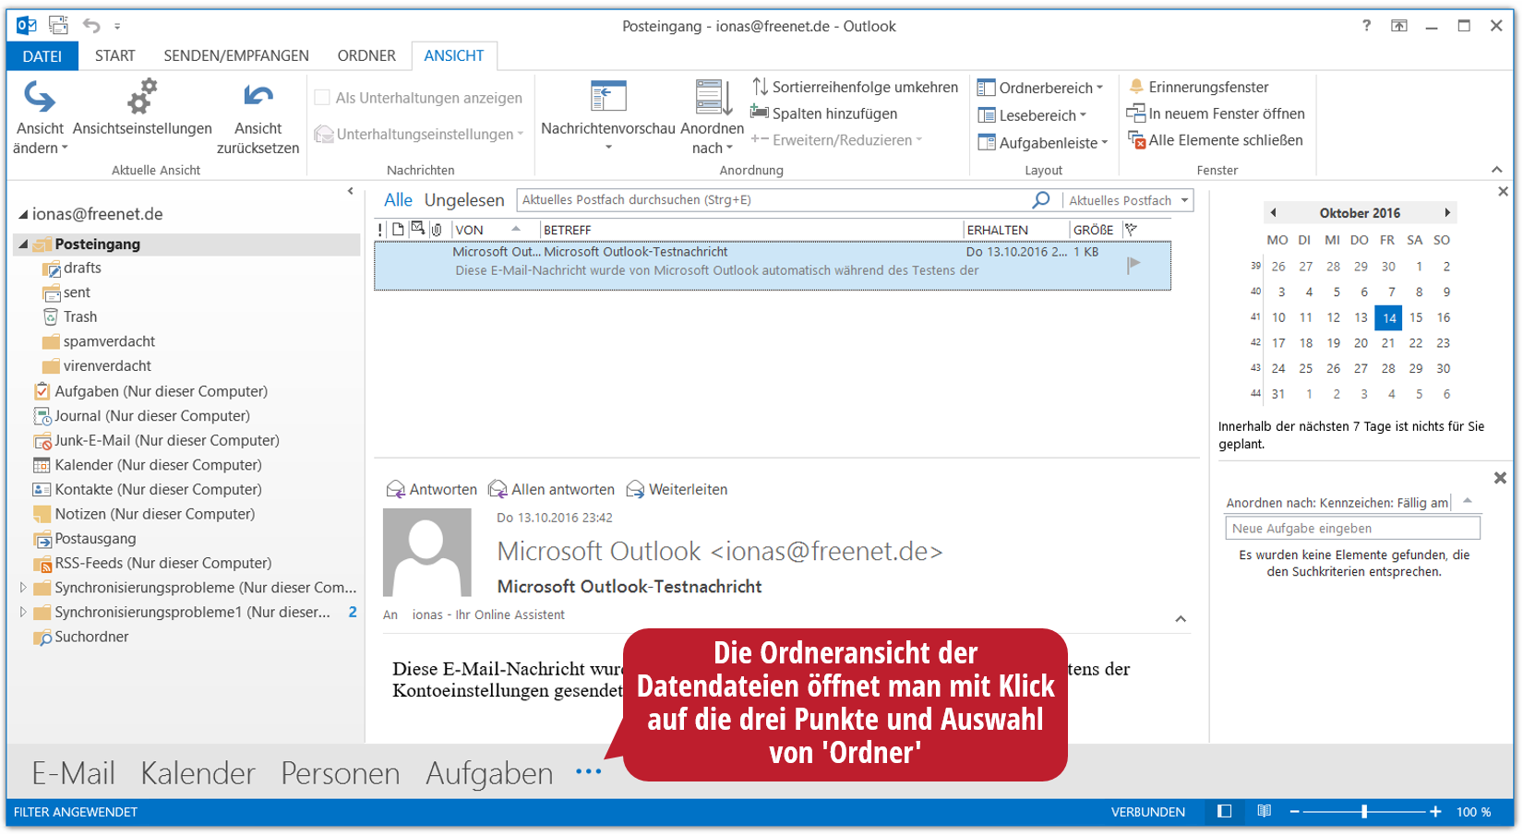Go to previous month in calendar
This screenshot has height=835, width=1523.
1274,212
